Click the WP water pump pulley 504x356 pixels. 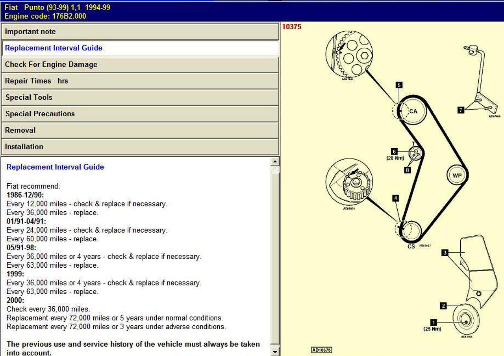tap(457, 175)
